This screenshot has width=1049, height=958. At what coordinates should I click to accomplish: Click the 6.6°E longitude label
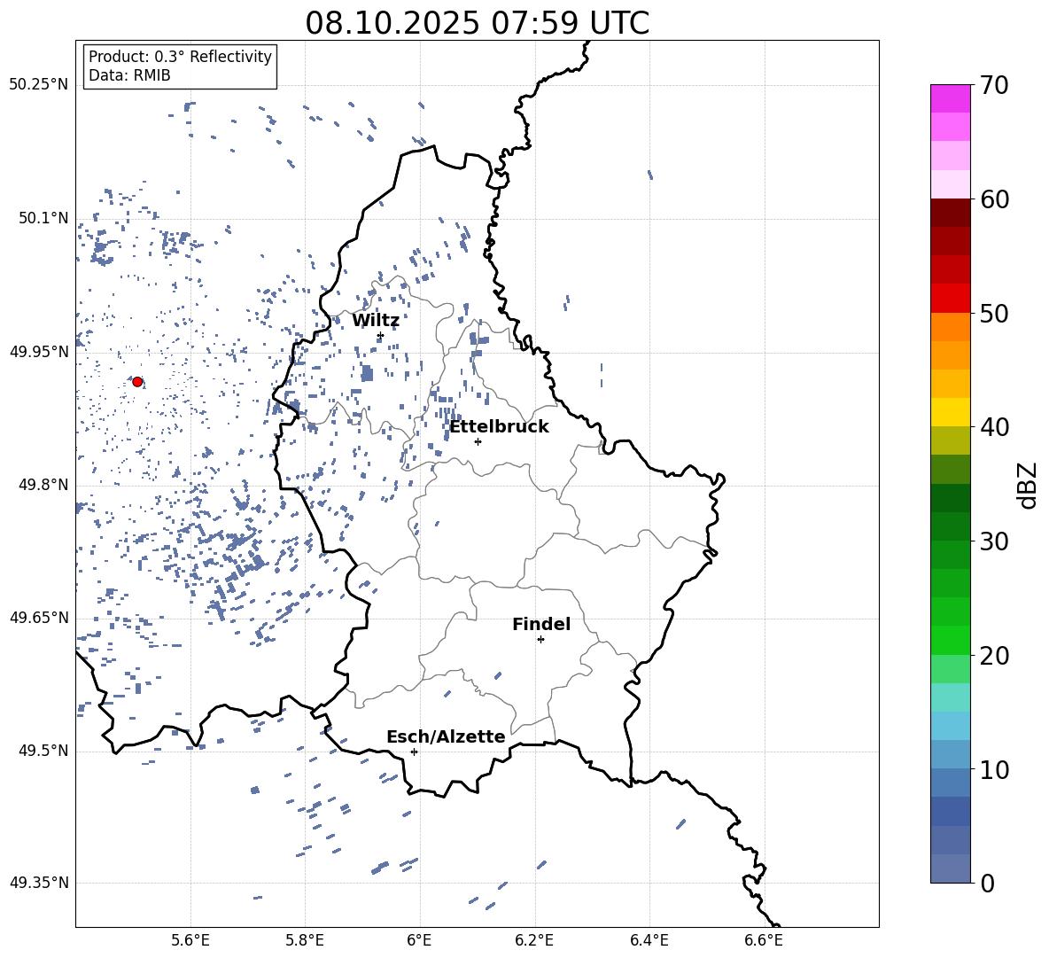coord(764,940)
